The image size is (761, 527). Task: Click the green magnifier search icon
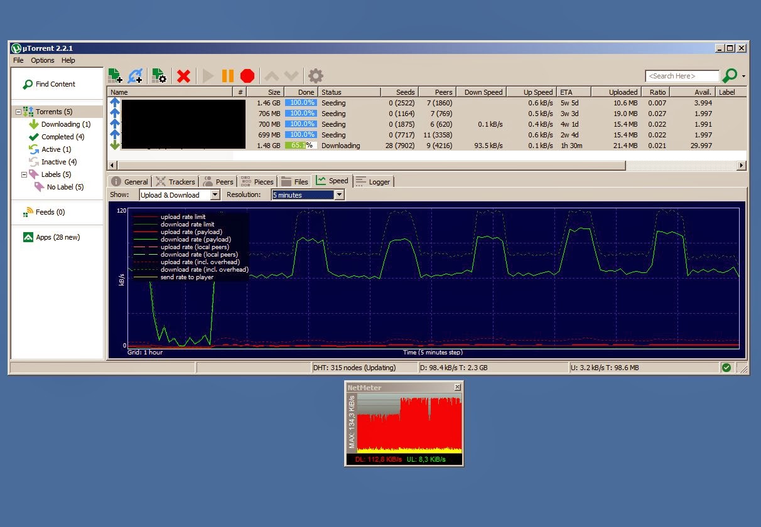click(730, 76)
